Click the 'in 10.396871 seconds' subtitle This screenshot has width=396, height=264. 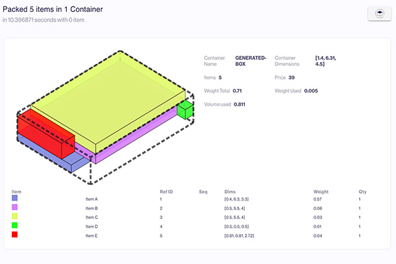pyautogui.click(x=44, y=20)
